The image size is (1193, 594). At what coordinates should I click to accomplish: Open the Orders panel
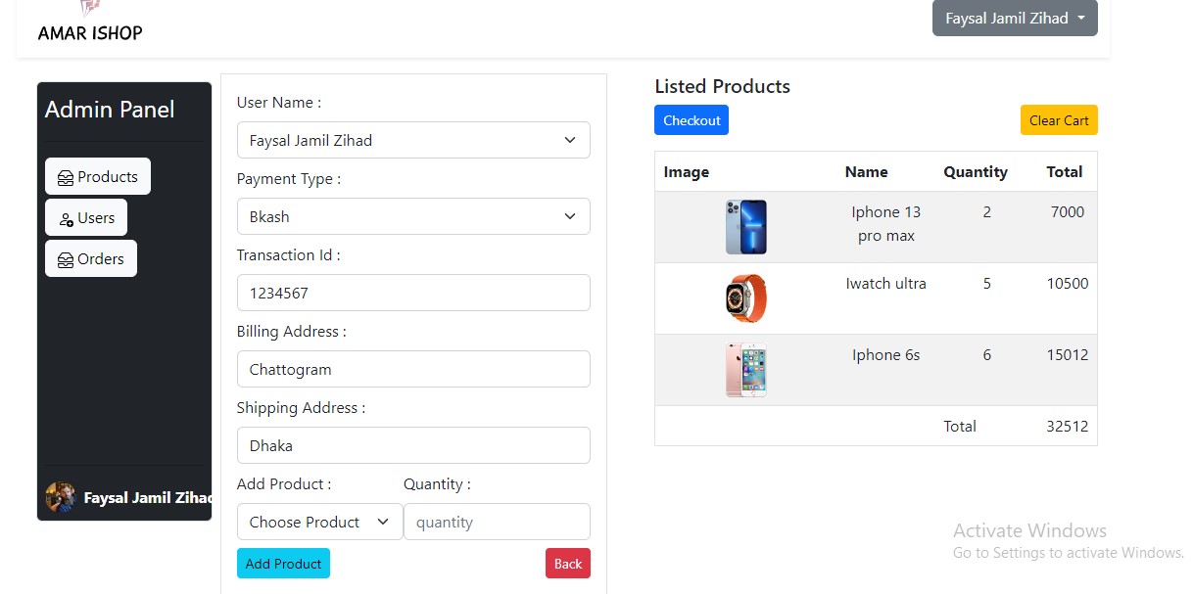pos(90,258)
